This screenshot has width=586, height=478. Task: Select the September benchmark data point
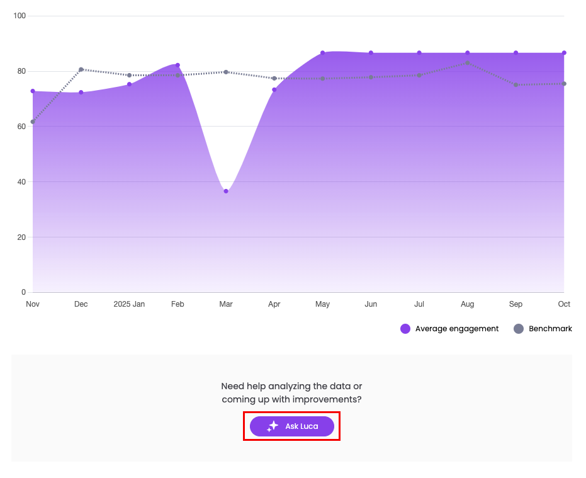coord(516,84)
